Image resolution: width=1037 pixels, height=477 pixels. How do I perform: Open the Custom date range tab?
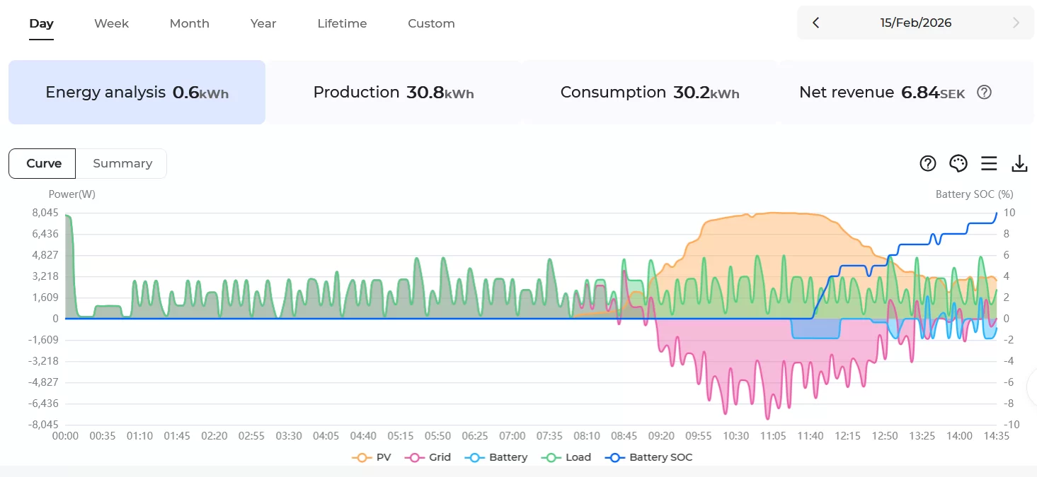tap(431, 23)
